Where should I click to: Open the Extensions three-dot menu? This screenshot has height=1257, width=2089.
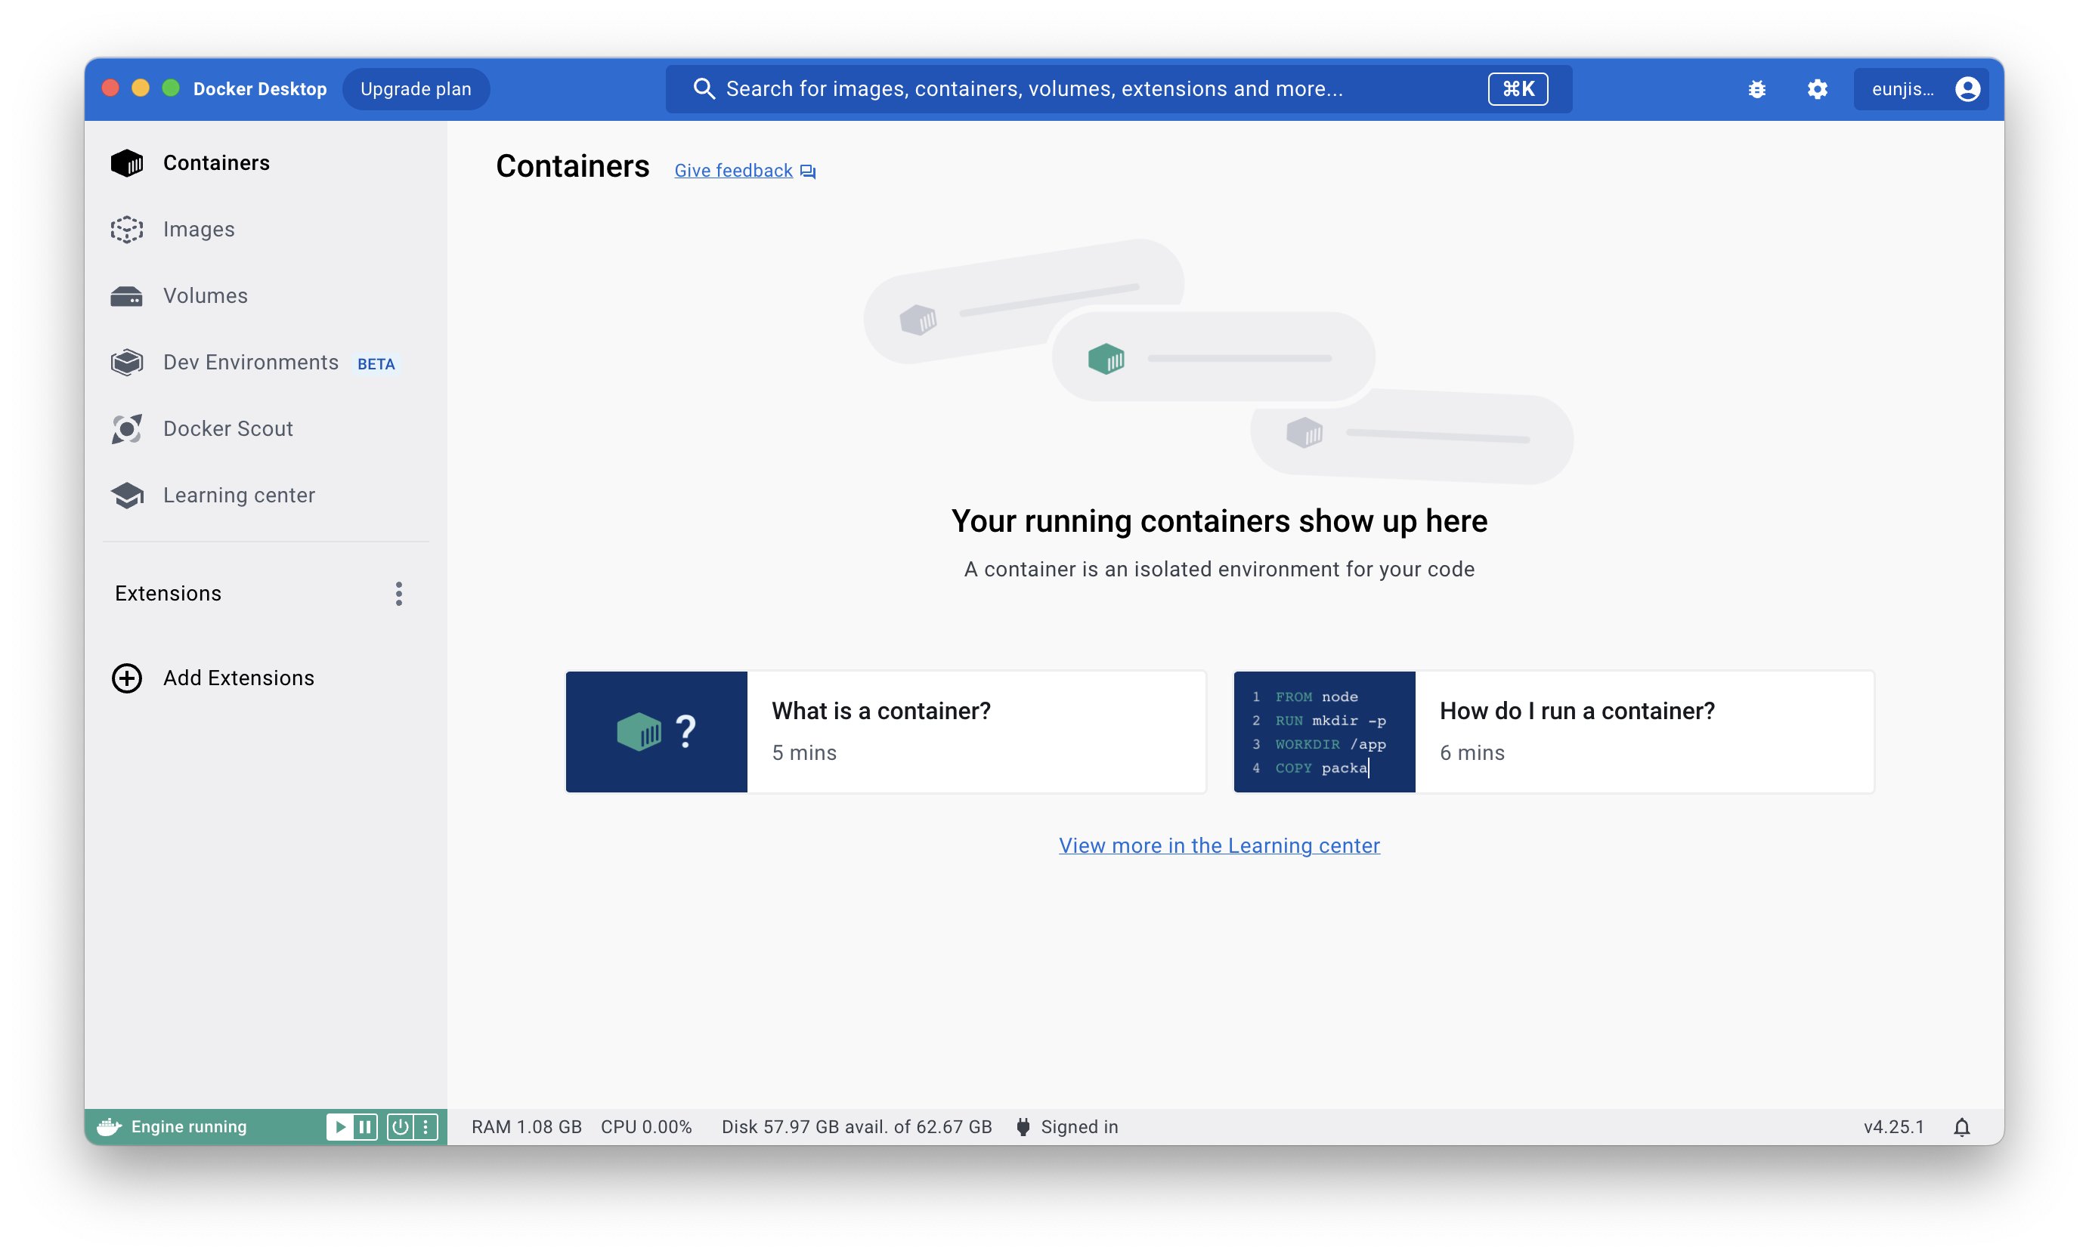tap(398, 594)
